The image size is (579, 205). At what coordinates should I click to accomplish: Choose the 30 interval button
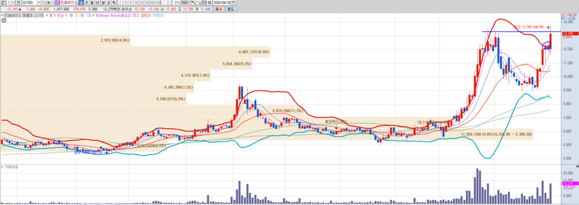coord(147,3)
